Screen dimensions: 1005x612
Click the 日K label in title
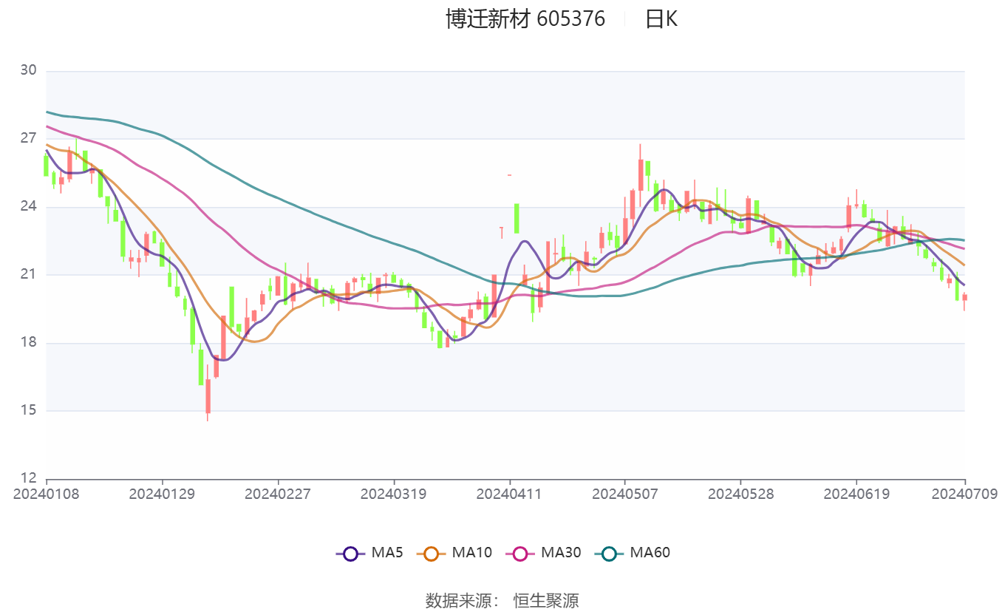click(x=661, y=19)
